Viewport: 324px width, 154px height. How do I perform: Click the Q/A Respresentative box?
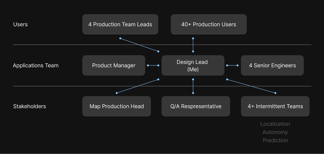tap(196, 106)
